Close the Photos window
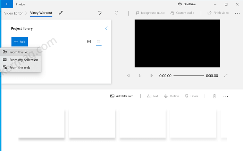243x151 pixels. tap(237, 4)
